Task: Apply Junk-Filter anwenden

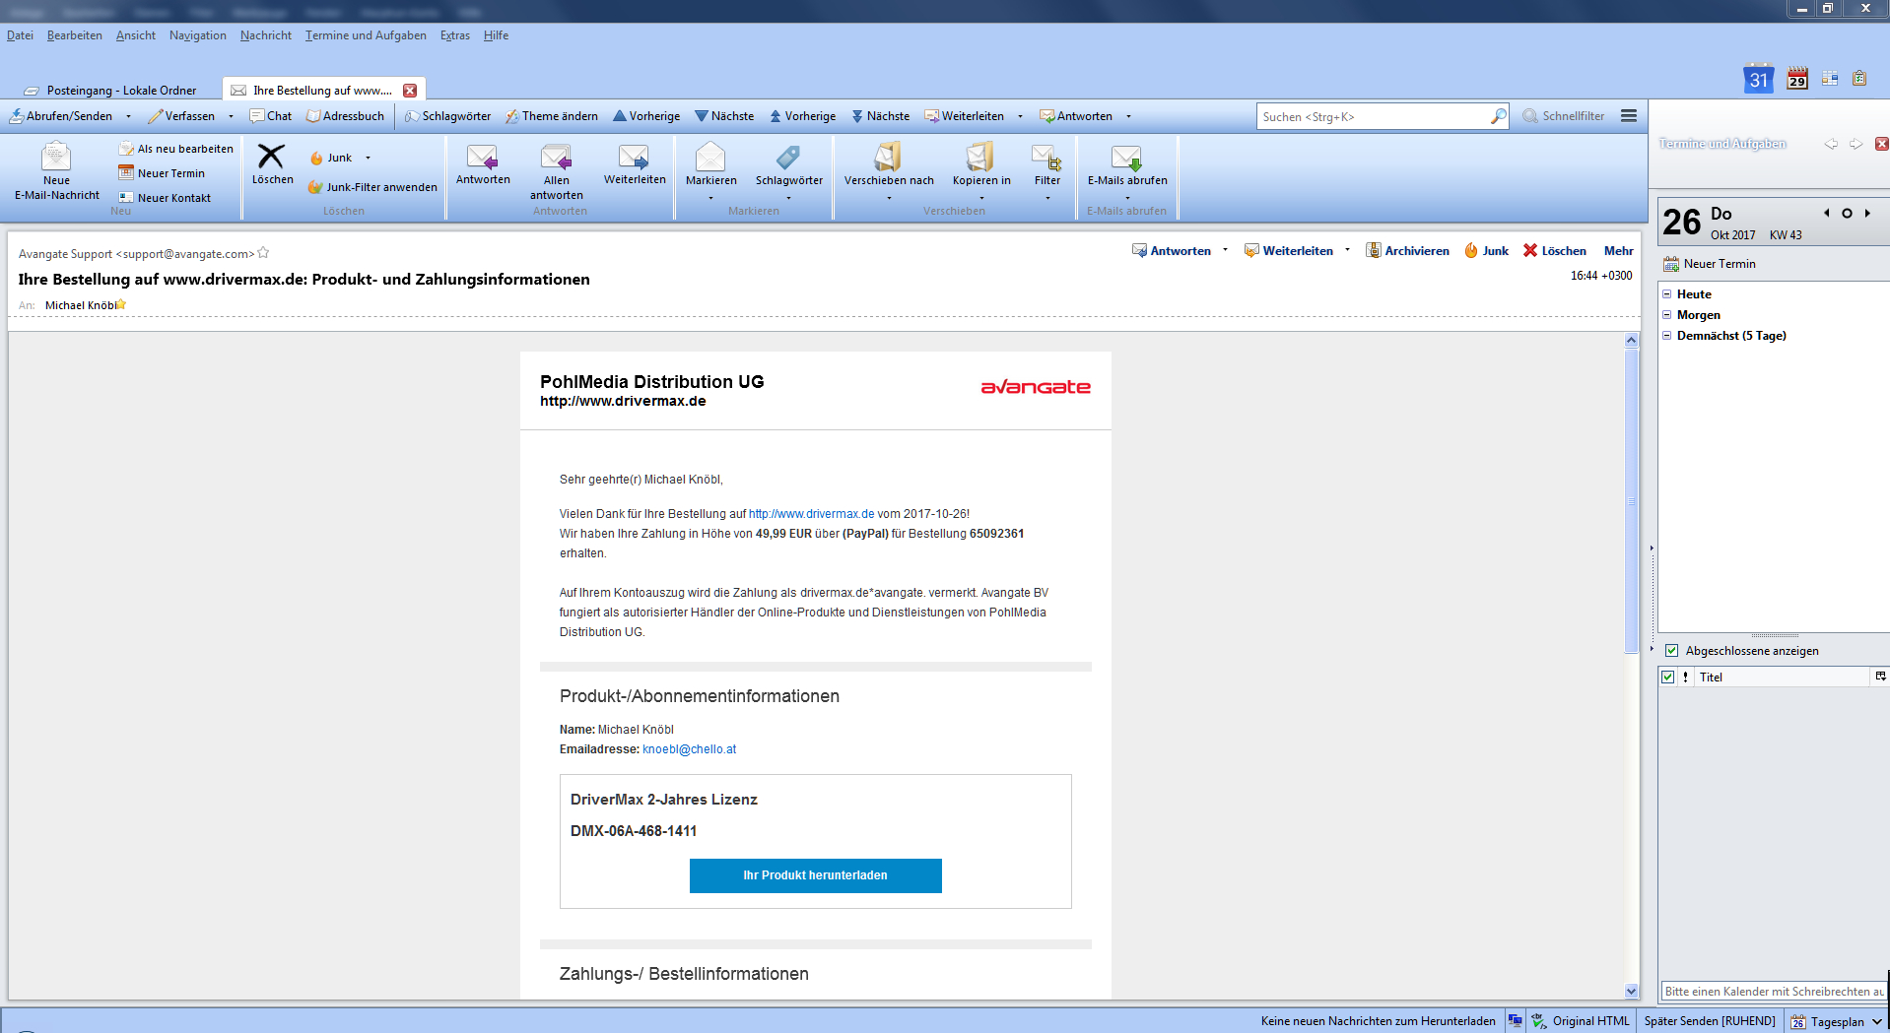Action: coord(372,187)
